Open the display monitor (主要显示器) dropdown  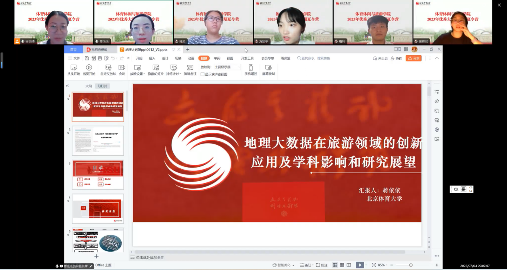pos(227,67)
